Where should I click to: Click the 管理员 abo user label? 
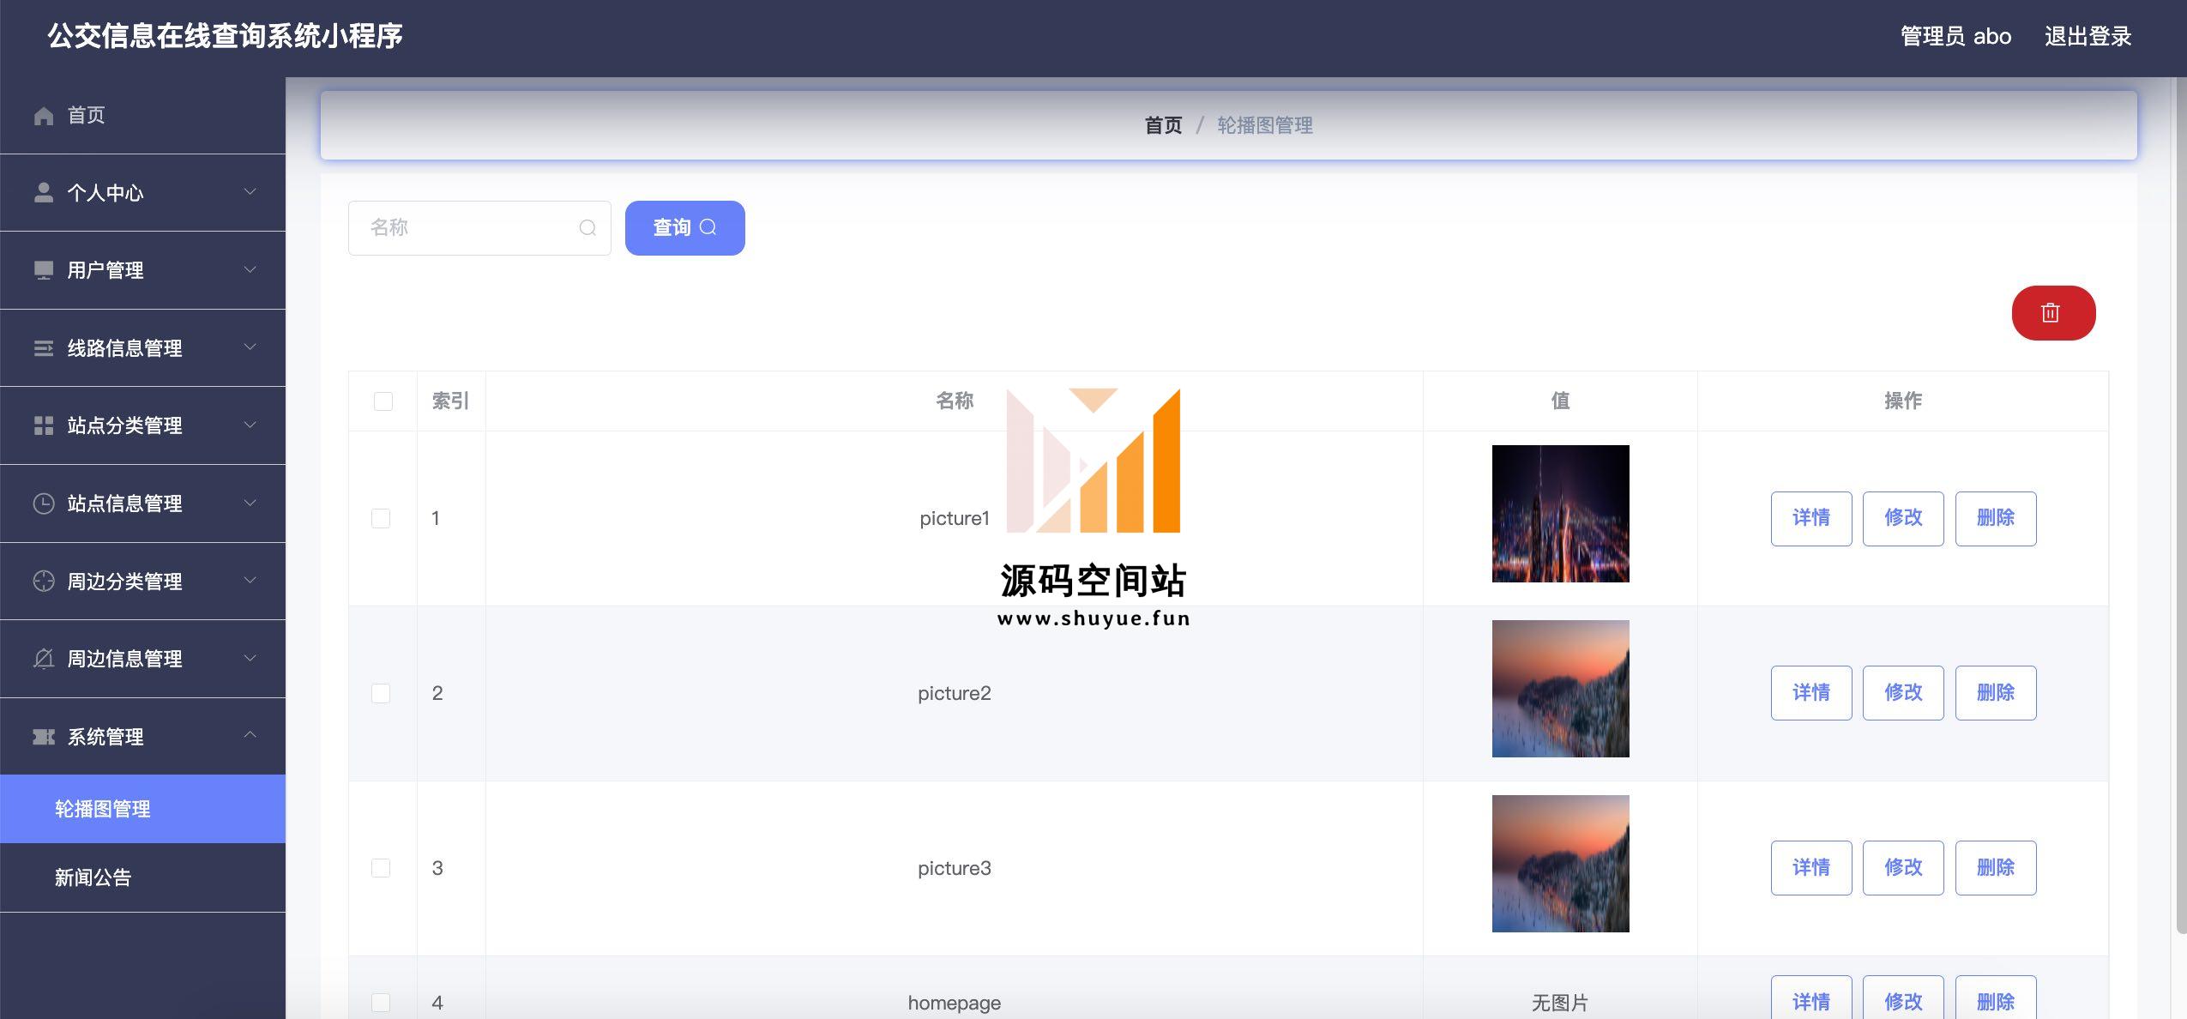1955,37
